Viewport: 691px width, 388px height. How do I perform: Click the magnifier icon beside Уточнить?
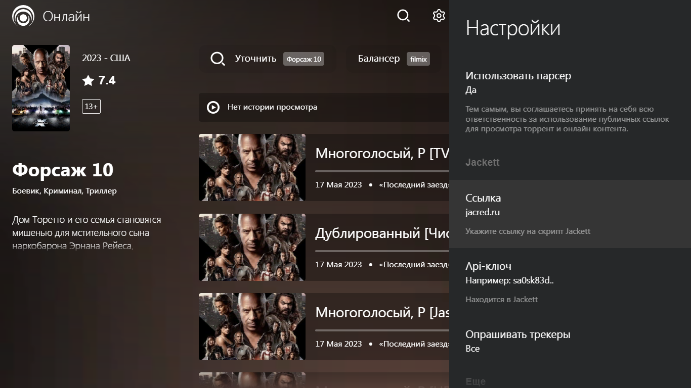218,59
